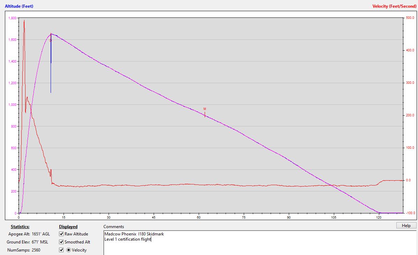Click the 1,800 tick on the altitude axis
Screen dimensions: 418x255
[12, 18]
